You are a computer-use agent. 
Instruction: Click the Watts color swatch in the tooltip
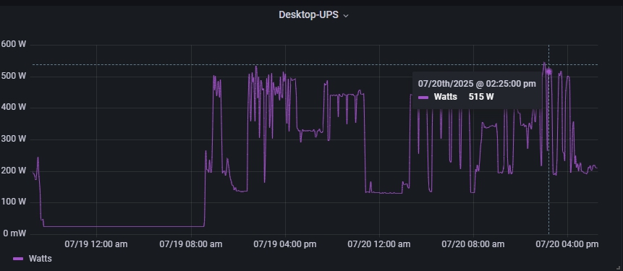[x=423, y=98]
